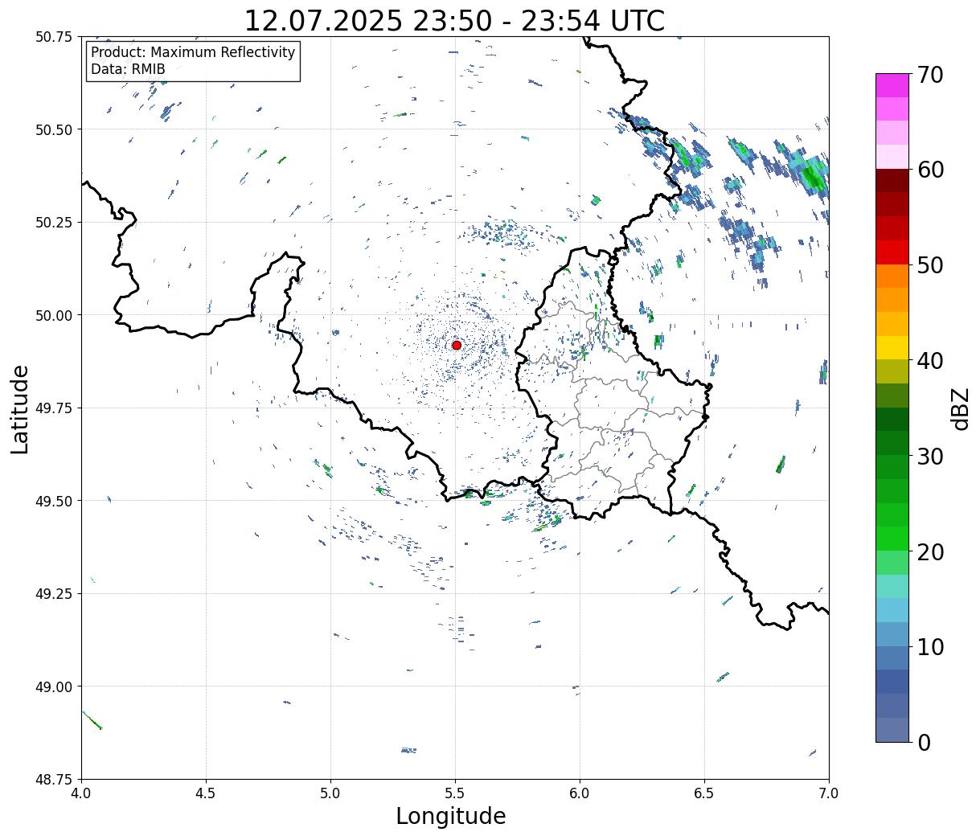Click the longitude tick label 6.5
The height and width of the screenshot is (836, 980).
(x=704, y=793)
